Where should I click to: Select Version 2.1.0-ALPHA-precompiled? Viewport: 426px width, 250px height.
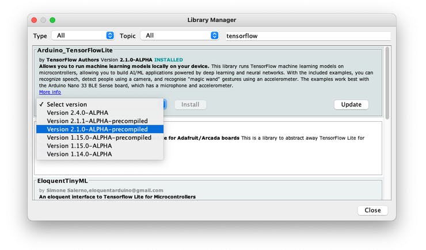click(100, 129)
